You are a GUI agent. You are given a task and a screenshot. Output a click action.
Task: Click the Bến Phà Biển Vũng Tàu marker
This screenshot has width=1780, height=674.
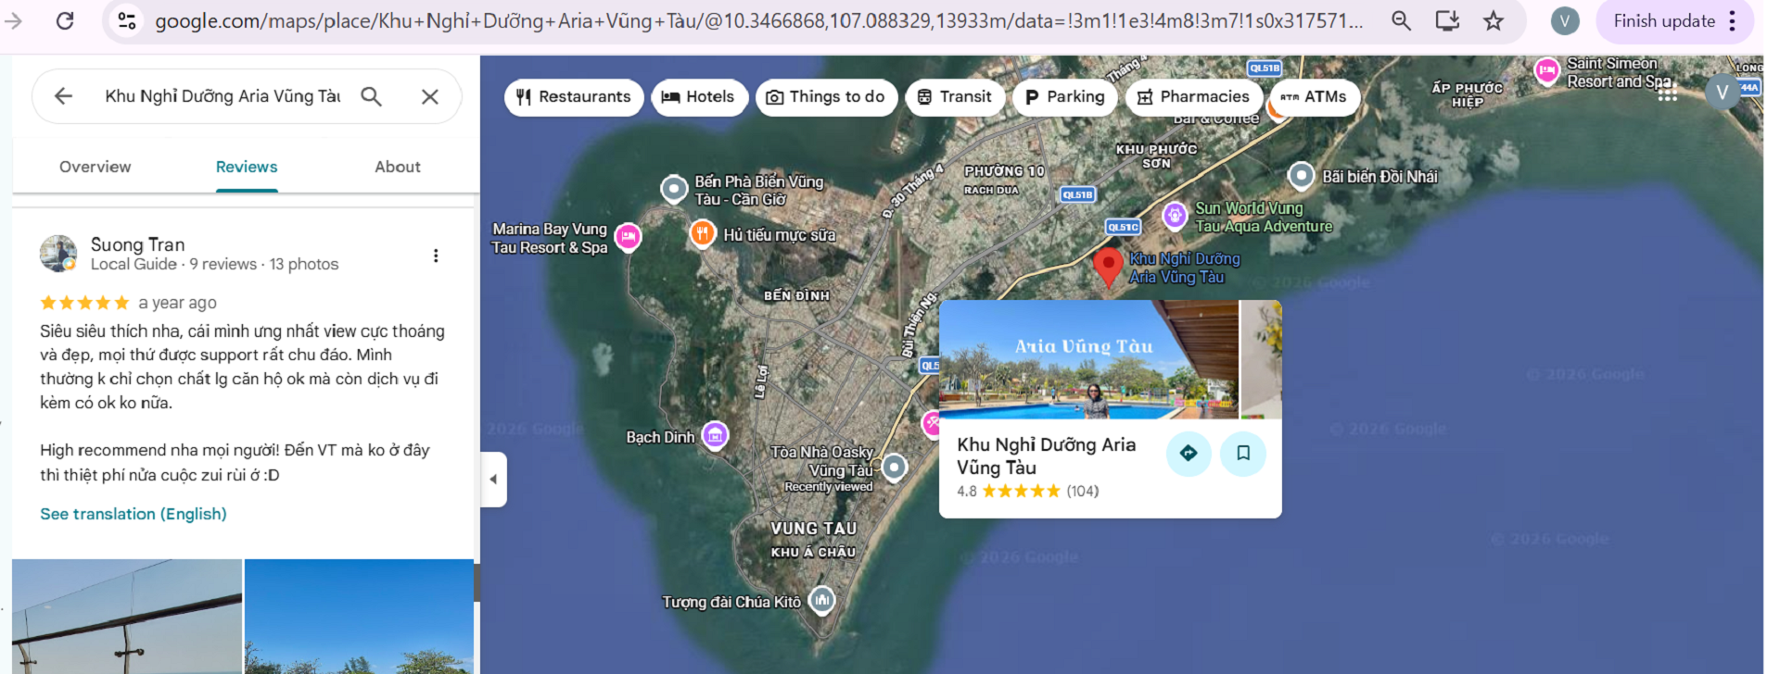point(673,189)
